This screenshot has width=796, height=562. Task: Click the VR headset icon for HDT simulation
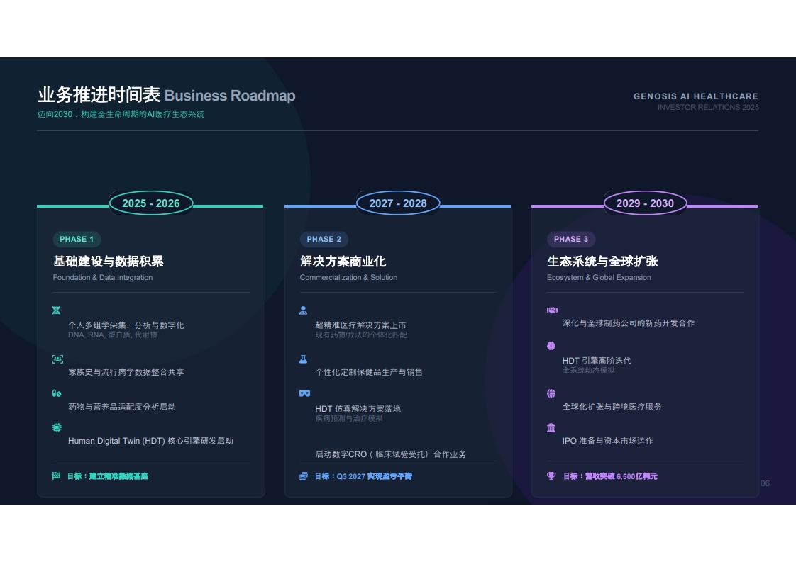pyautogui.click(x=304, y=393)
